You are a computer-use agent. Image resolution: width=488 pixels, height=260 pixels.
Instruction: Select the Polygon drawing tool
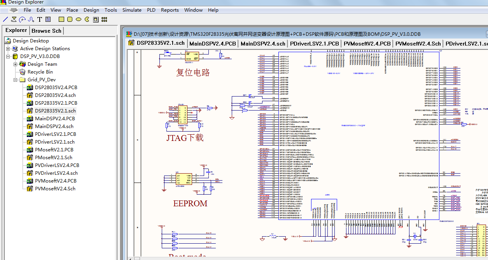pos(14,19)
